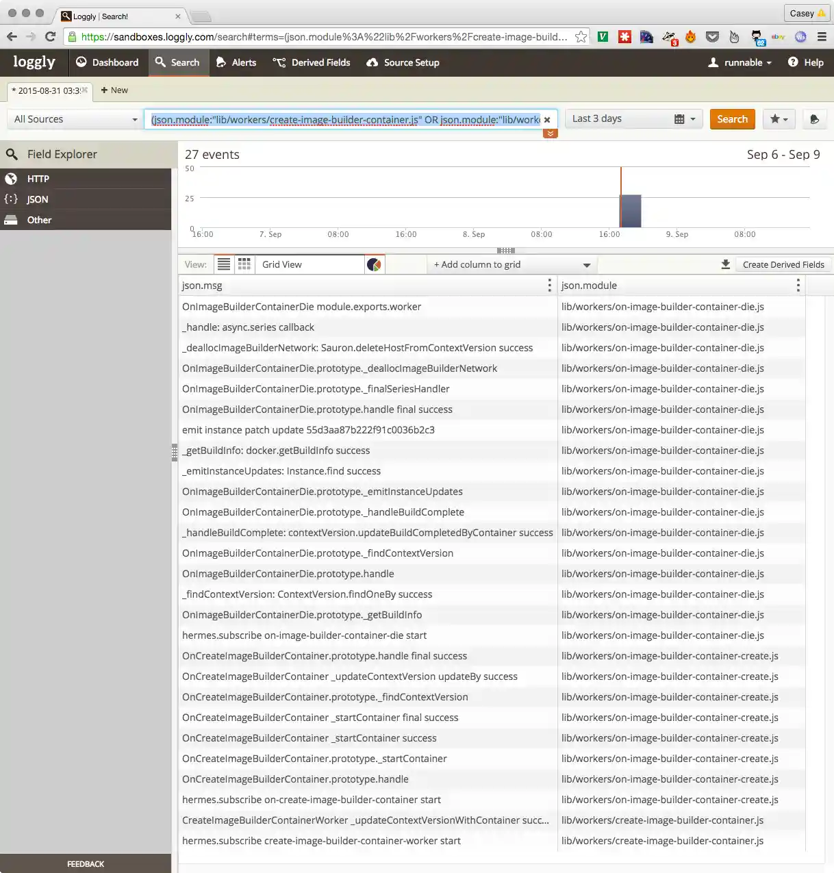Image resolution: width=834 pixels, height=873 pixels.
Task: Switch to the grid view icon
Action: 244,264
